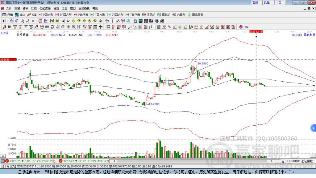Image resolution: width=316 pixels, height=178 pixels.
Task: Open the 江恩轮 Gann wheel
Action: pos(149,15)
